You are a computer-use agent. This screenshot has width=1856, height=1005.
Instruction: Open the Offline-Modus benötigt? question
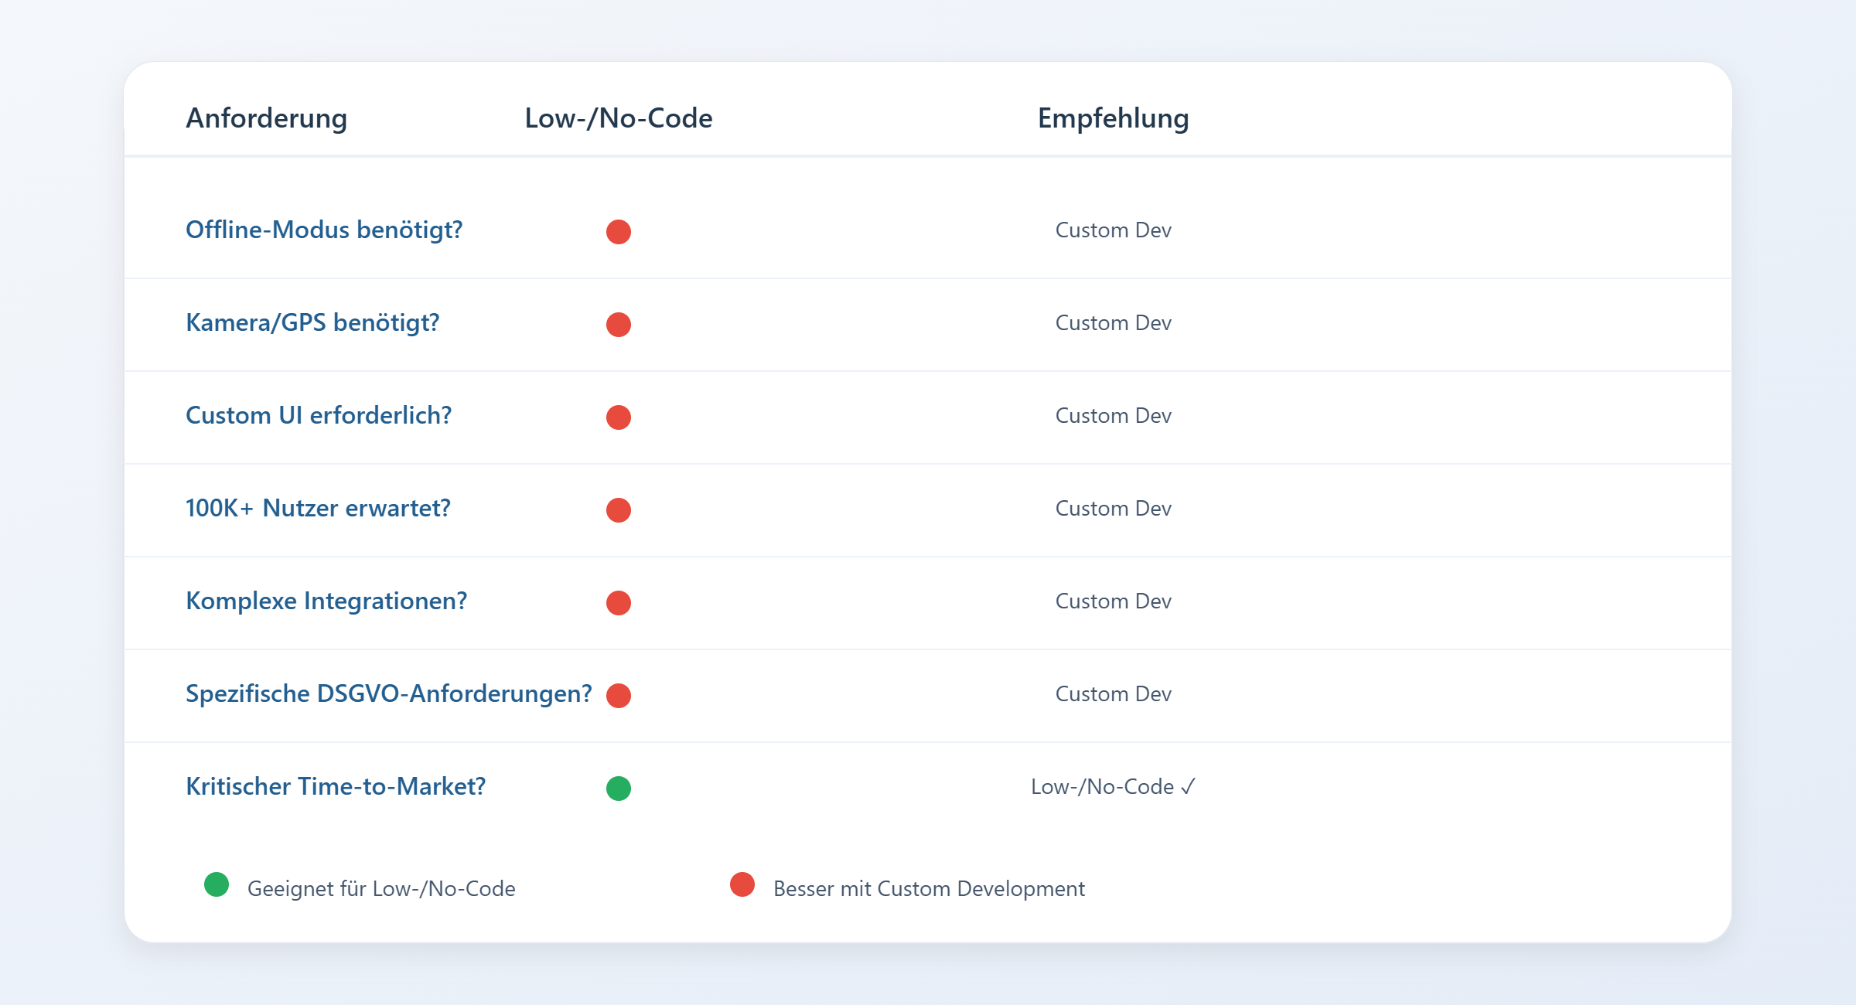[x=324, y=230]
